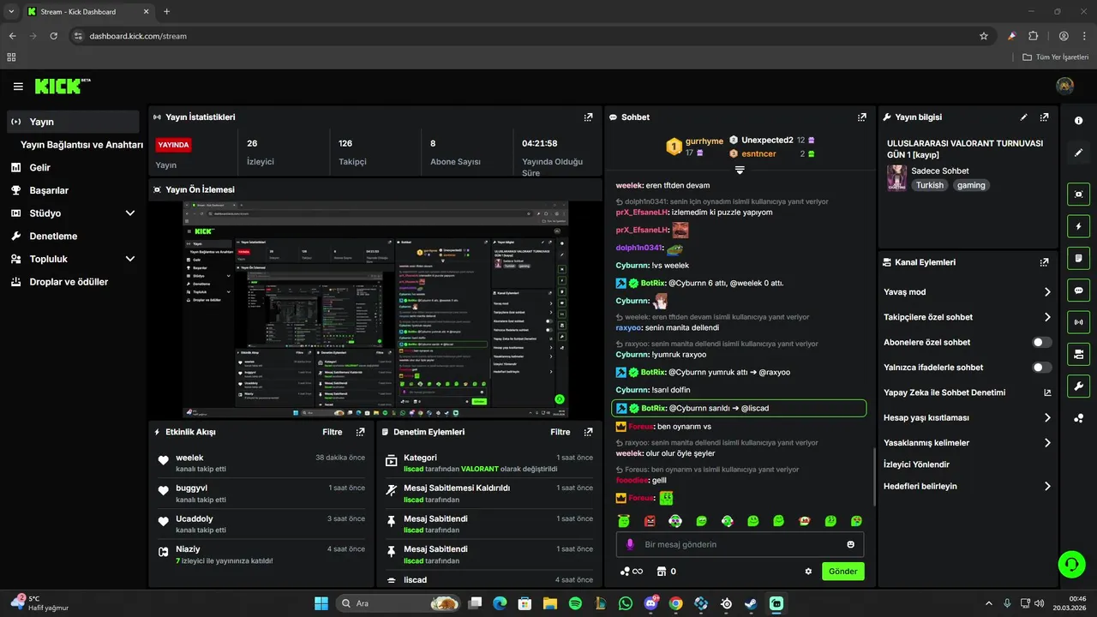Pop out the Denetim Eylemleri panel
Image resolution: width=1097 pixels, height=617 pixels.
(588, 432)
